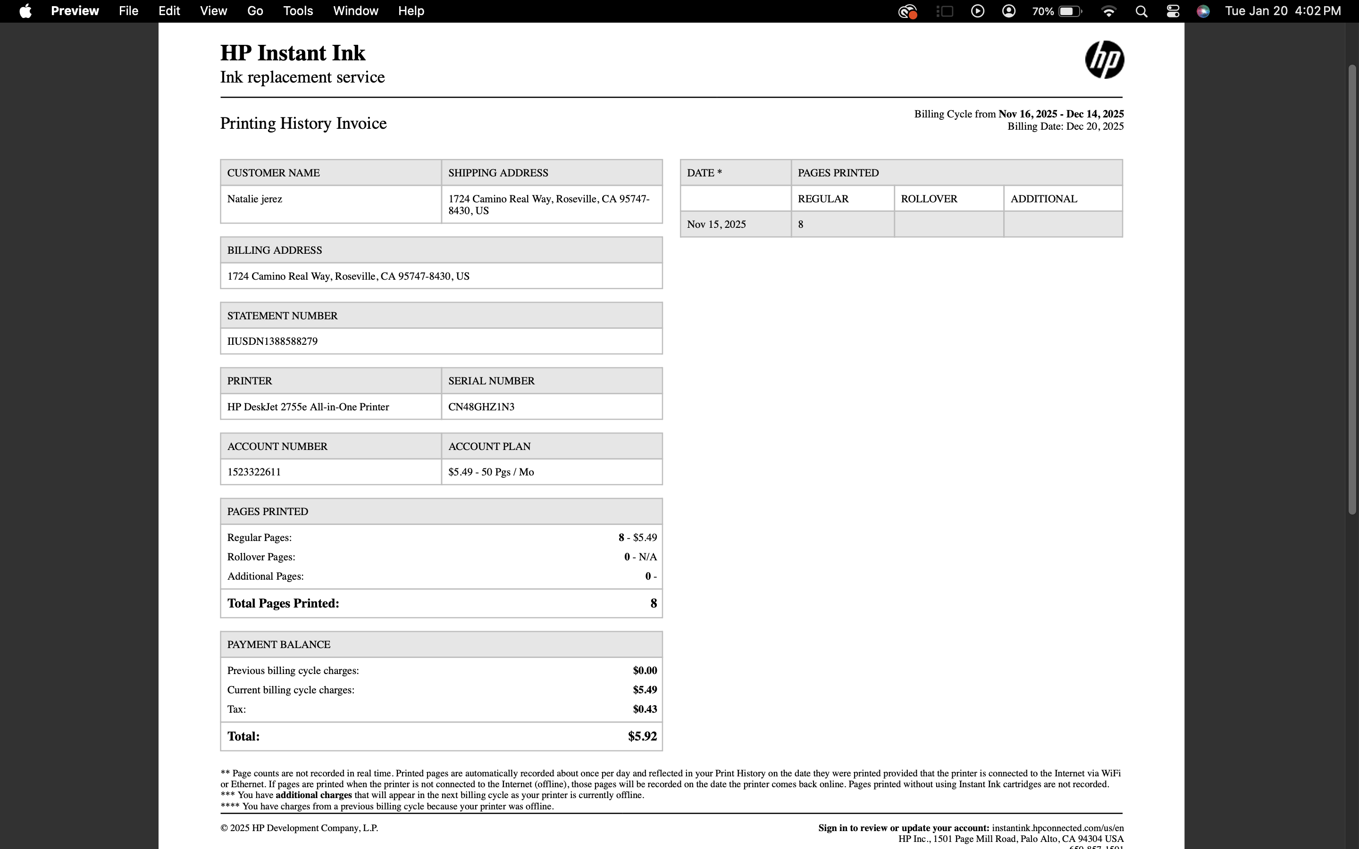Screen dimensions: 1359x849
Task: Click the user account menu bar icon
Action: point(1008,11)
